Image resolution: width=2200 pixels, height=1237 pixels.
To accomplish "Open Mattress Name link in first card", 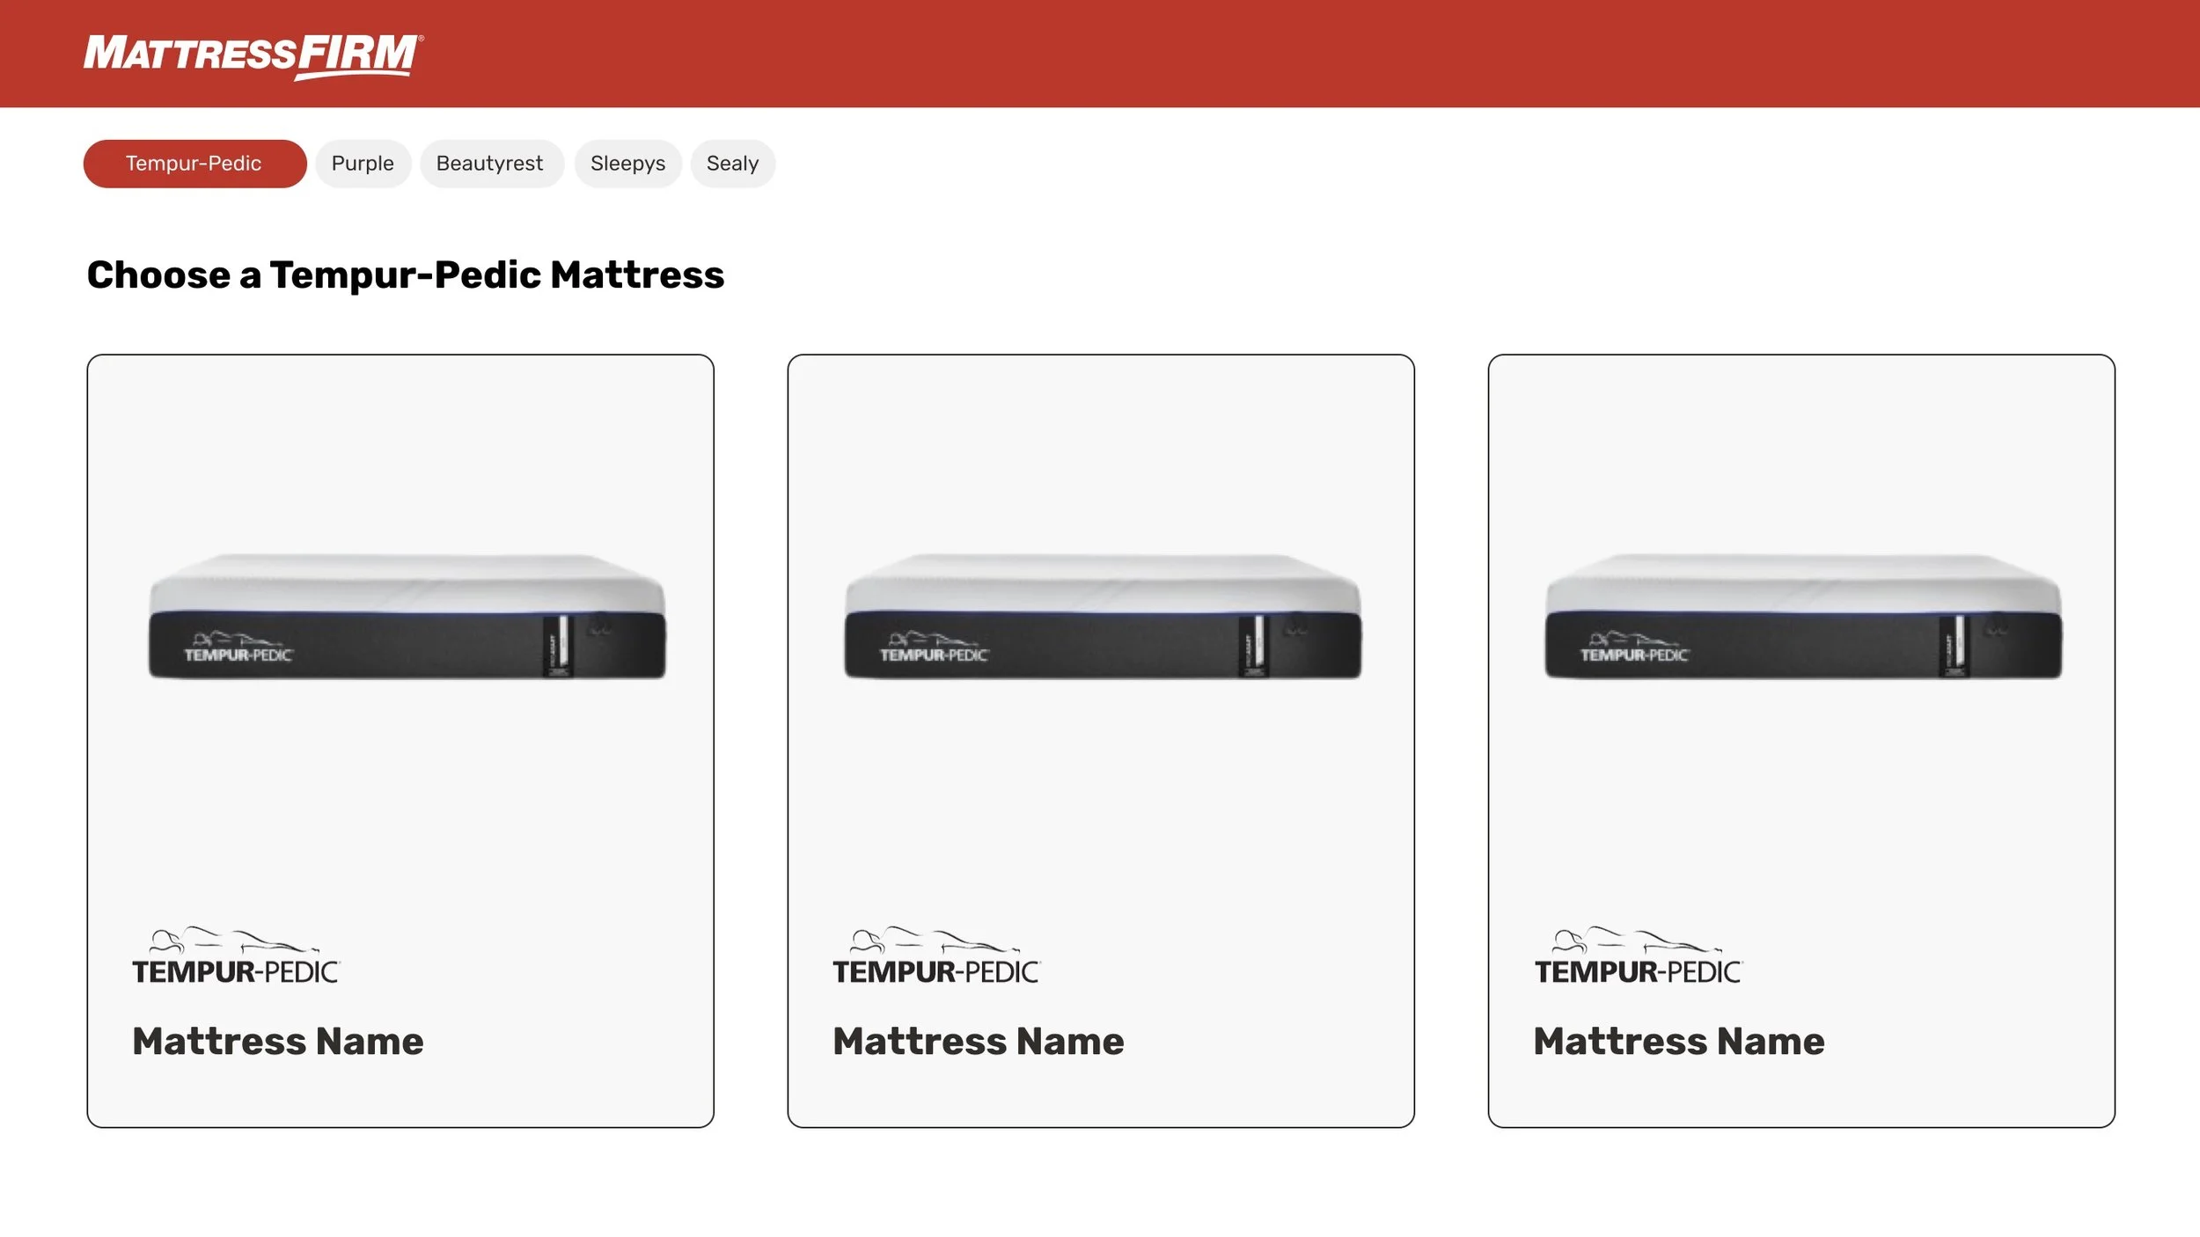I will tap(278, 1042).
